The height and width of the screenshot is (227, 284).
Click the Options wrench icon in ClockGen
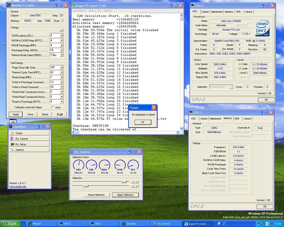(12, 150)
